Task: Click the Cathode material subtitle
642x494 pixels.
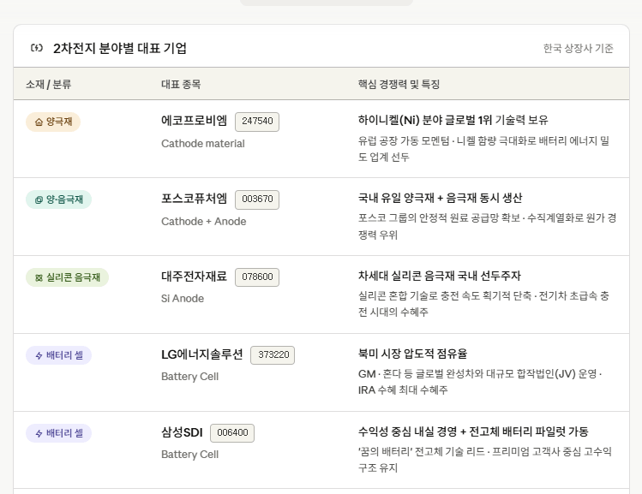Action: tap(202, 144)
